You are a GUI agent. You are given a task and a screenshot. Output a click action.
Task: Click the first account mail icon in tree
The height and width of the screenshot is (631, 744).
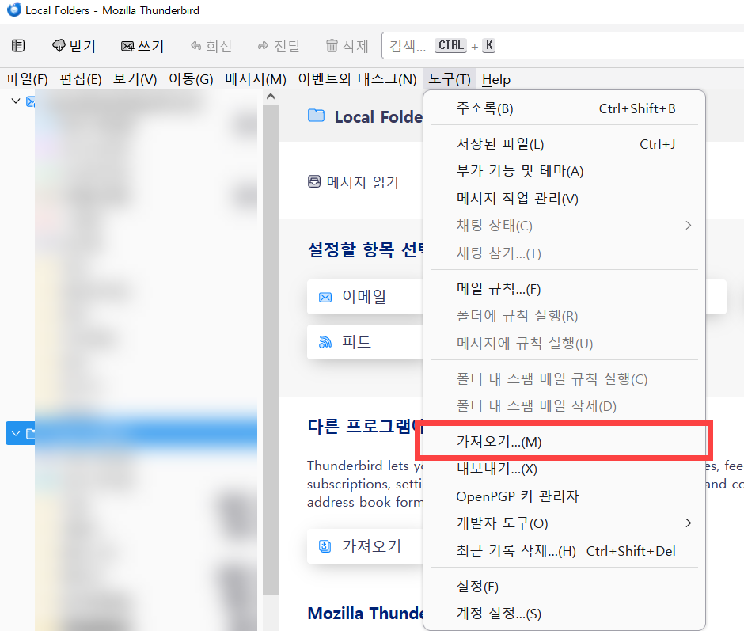point(30,101)
